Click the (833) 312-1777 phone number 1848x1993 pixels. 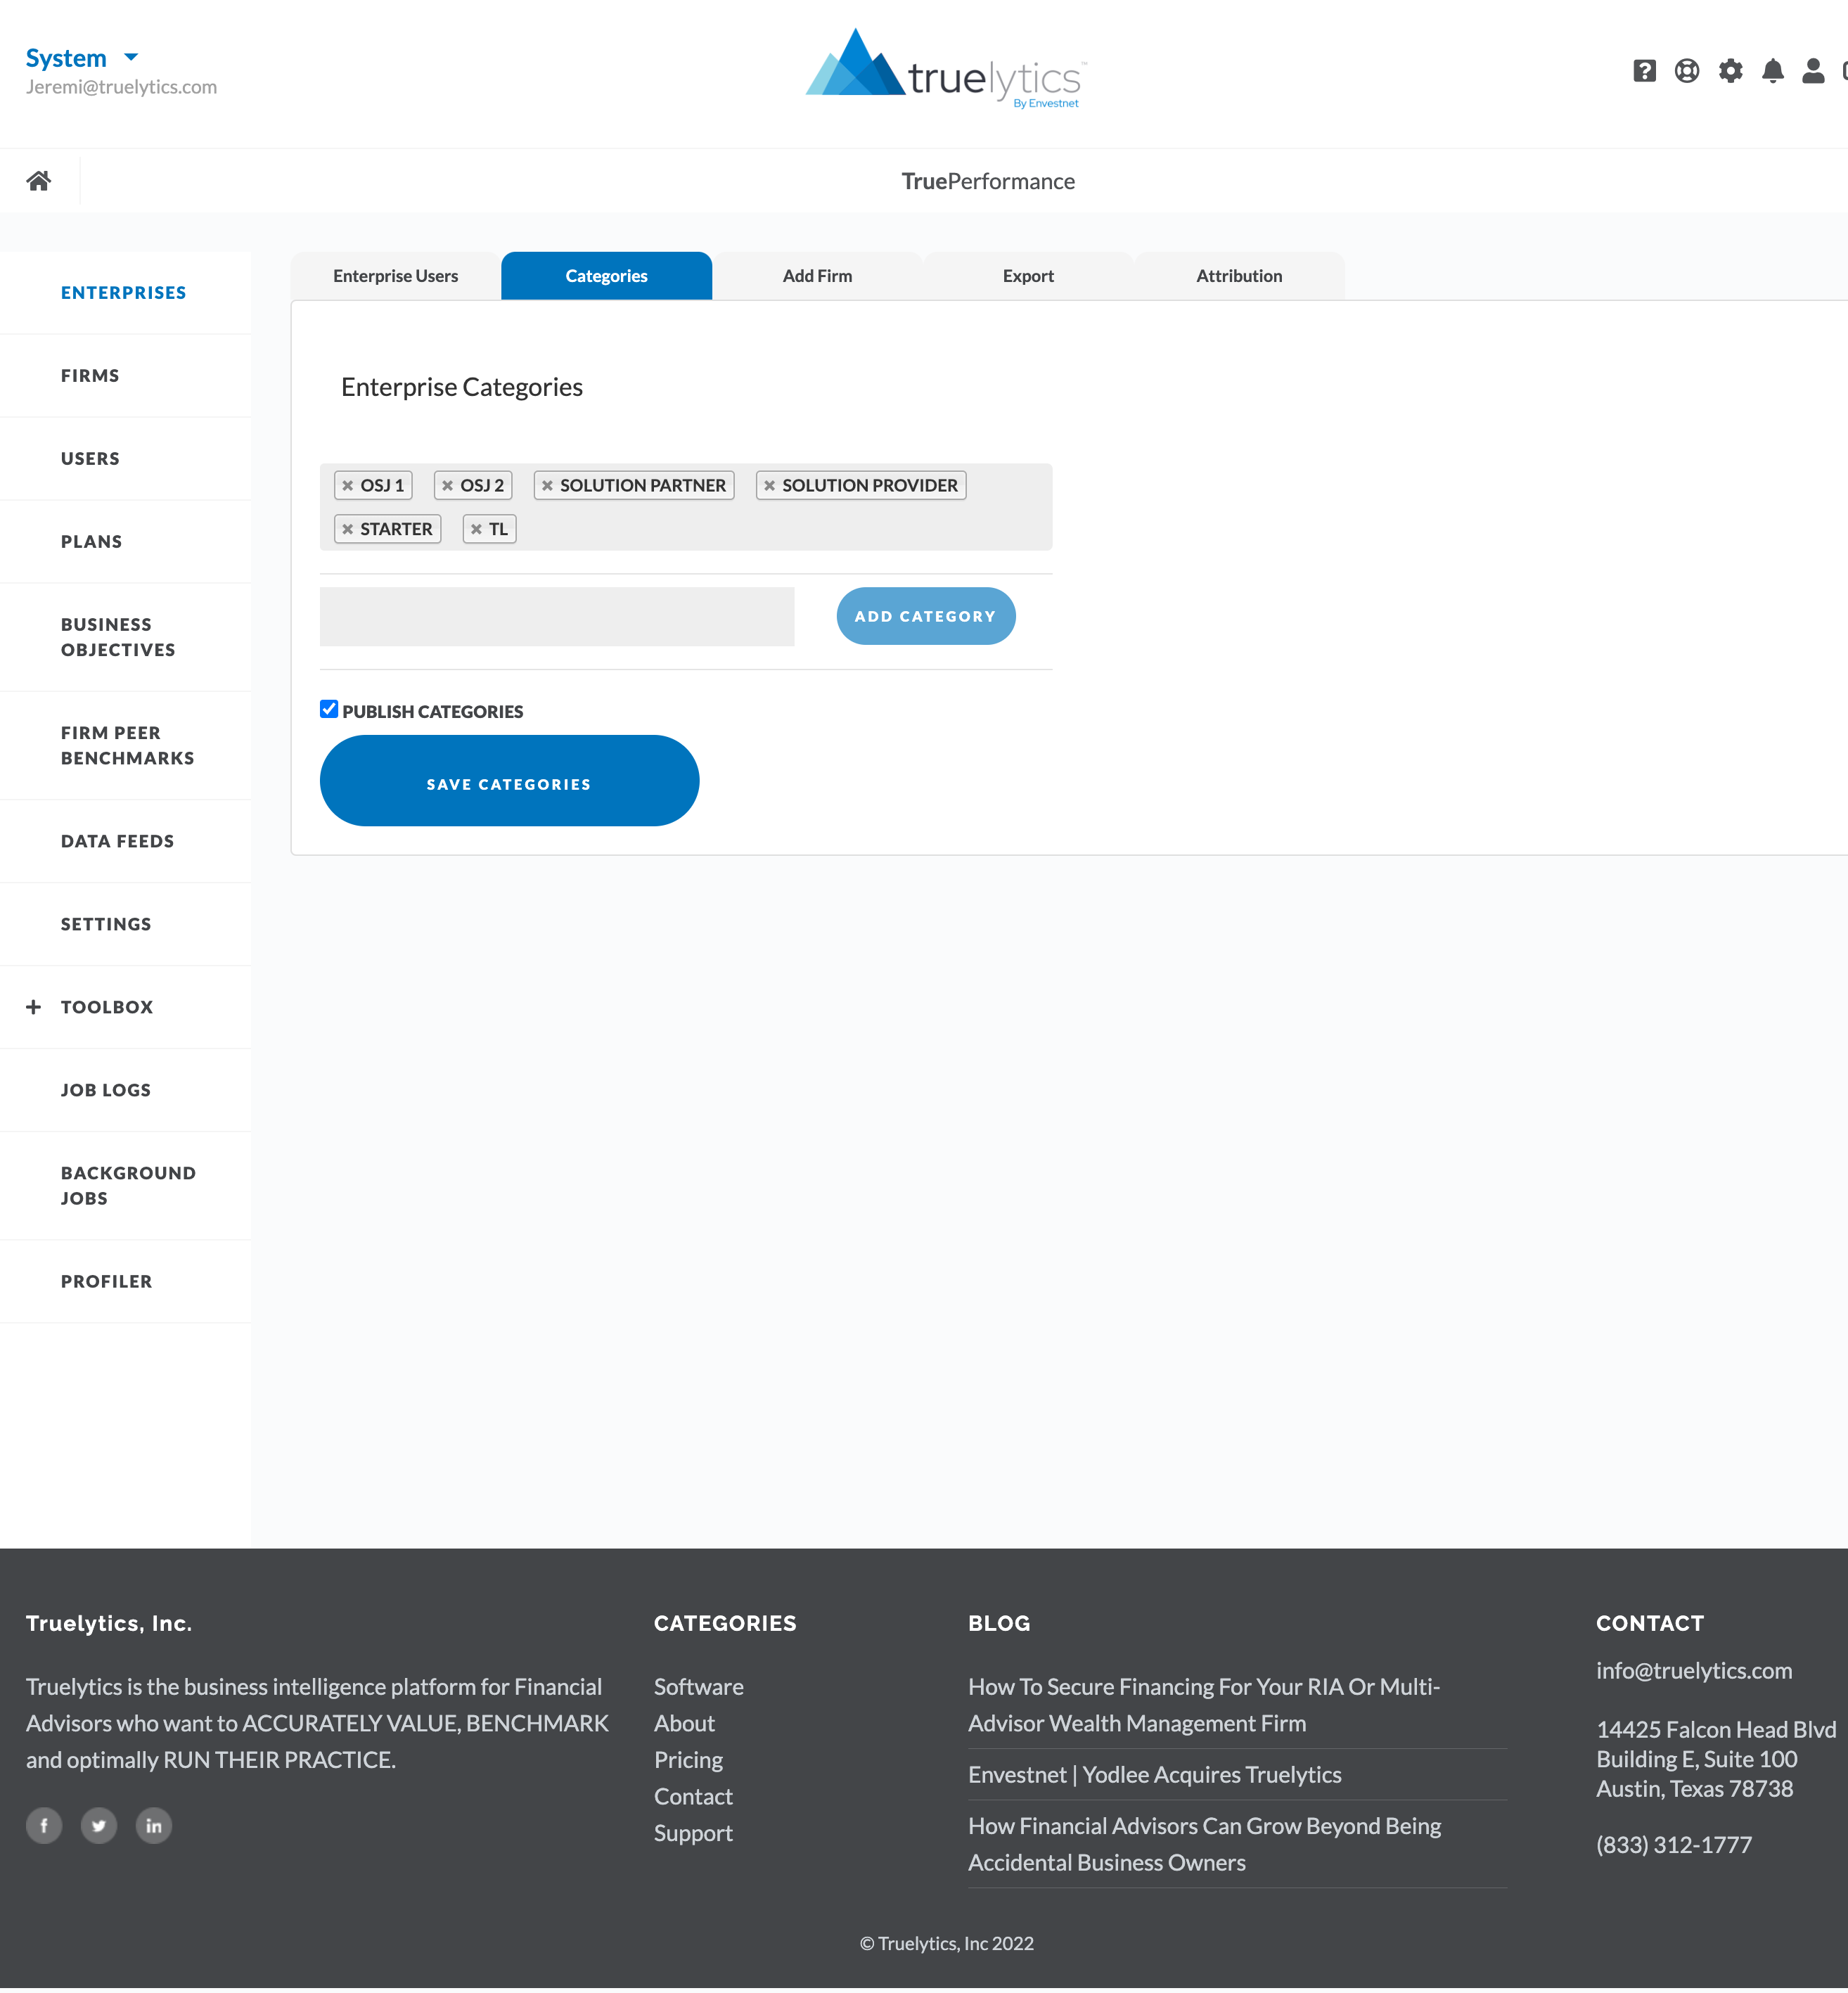tap(1674, 1845)
